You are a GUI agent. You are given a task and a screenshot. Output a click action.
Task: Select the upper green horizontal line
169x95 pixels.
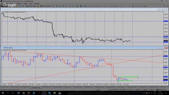[128, 77]
